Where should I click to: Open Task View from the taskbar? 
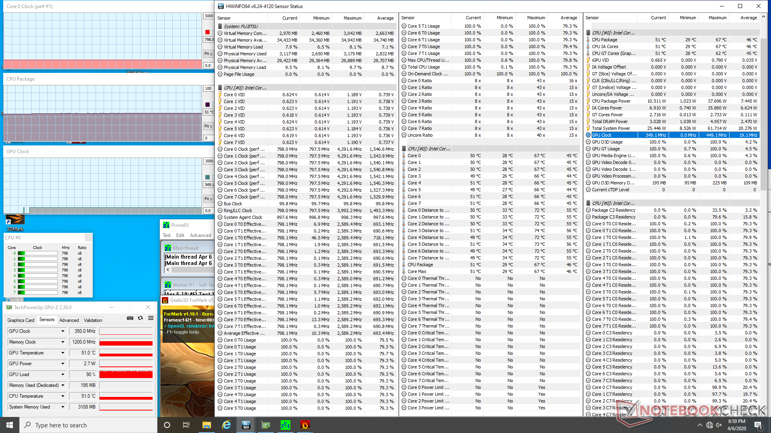[186, 425]
